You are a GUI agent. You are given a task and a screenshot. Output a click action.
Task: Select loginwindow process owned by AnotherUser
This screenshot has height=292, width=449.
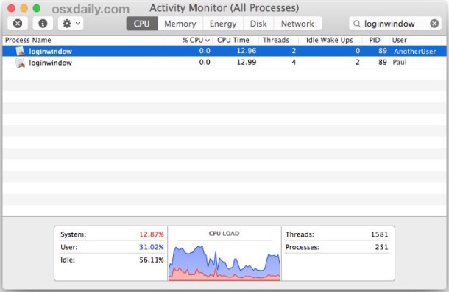click(224, 51)
